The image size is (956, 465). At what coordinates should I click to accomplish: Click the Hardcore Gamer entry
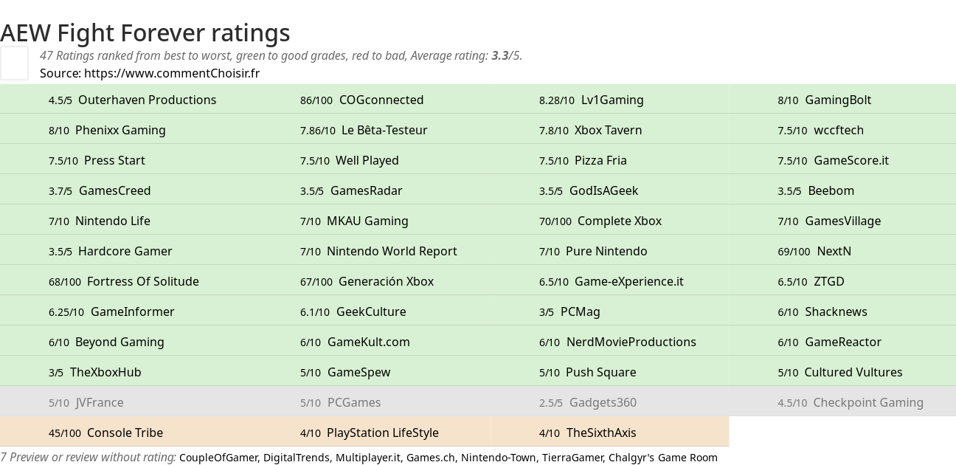(111, 251)
